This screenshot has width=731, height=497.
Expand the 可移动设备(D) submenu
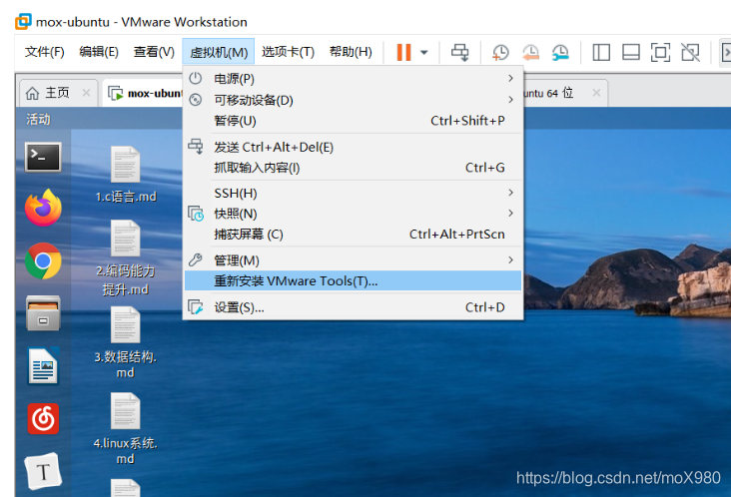point(353,100)
